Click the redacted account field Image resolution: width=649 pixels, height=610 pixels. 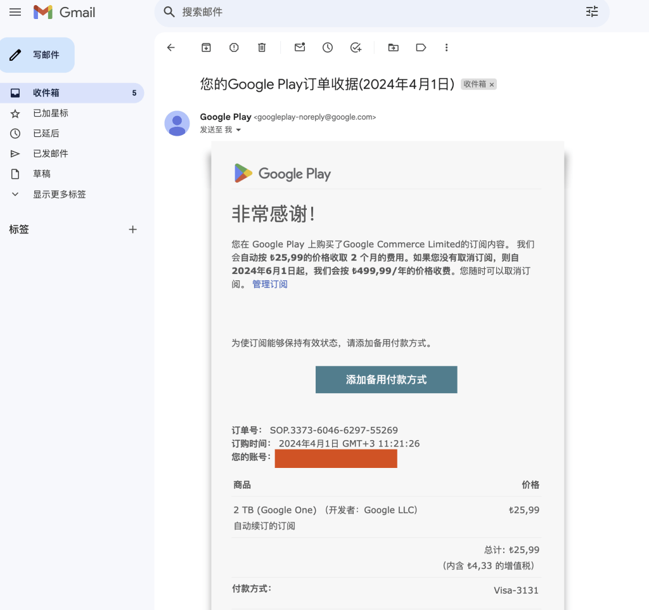pyautogui.click(x=336, y=459)
